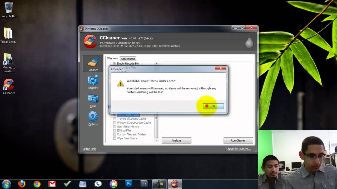The width and height of the screenshot is (337, 189).
Task: Select Recycle Bin desktop icon
Action: click(x=9, y=10)
